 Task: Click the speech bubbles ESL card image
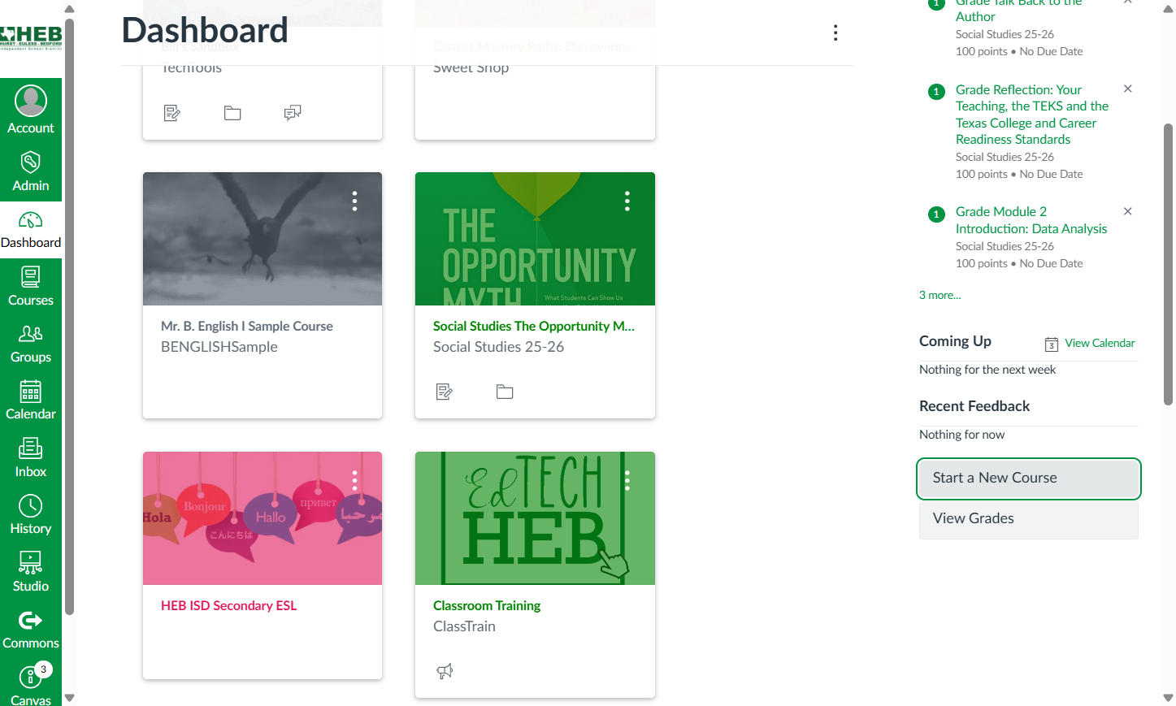pyautogui.click(x=263, y=518)
